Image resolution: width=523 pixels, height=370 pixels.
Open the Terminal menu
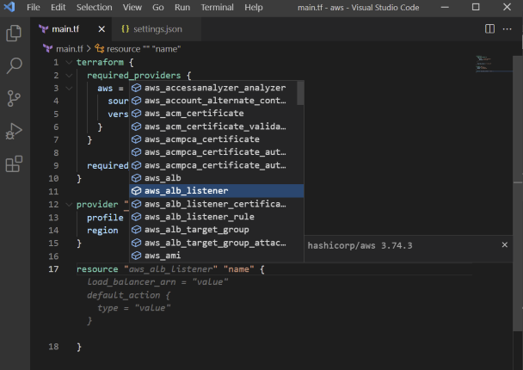coord(217,8)
